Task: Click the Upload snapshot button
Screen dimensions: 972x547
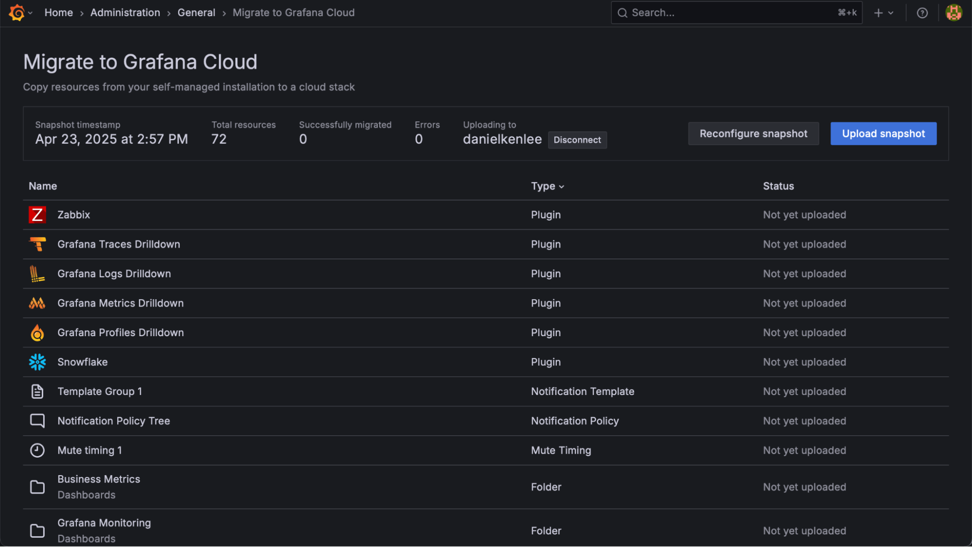Action: (x=883, y=134)
